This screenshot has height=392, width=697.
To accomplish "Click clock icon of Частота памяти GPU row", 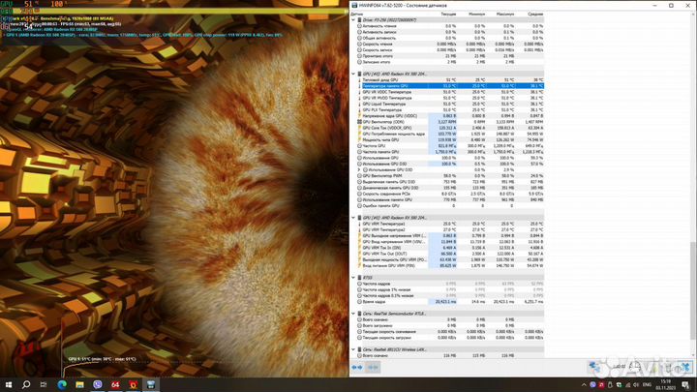I will 359,152.
